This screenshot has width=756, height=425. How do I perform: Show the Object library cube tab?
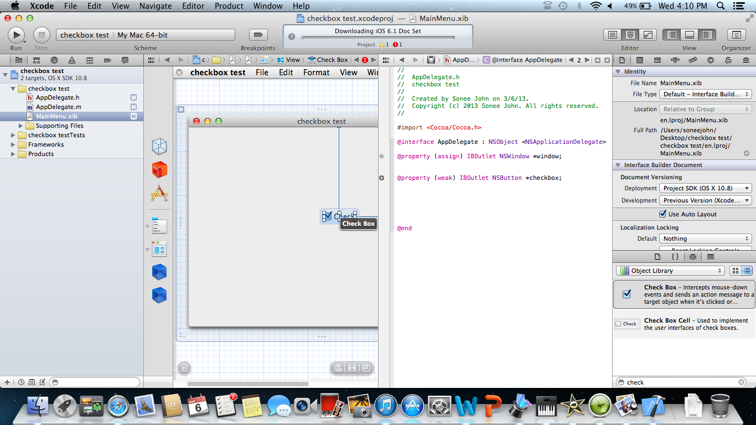tap(692, 257)
